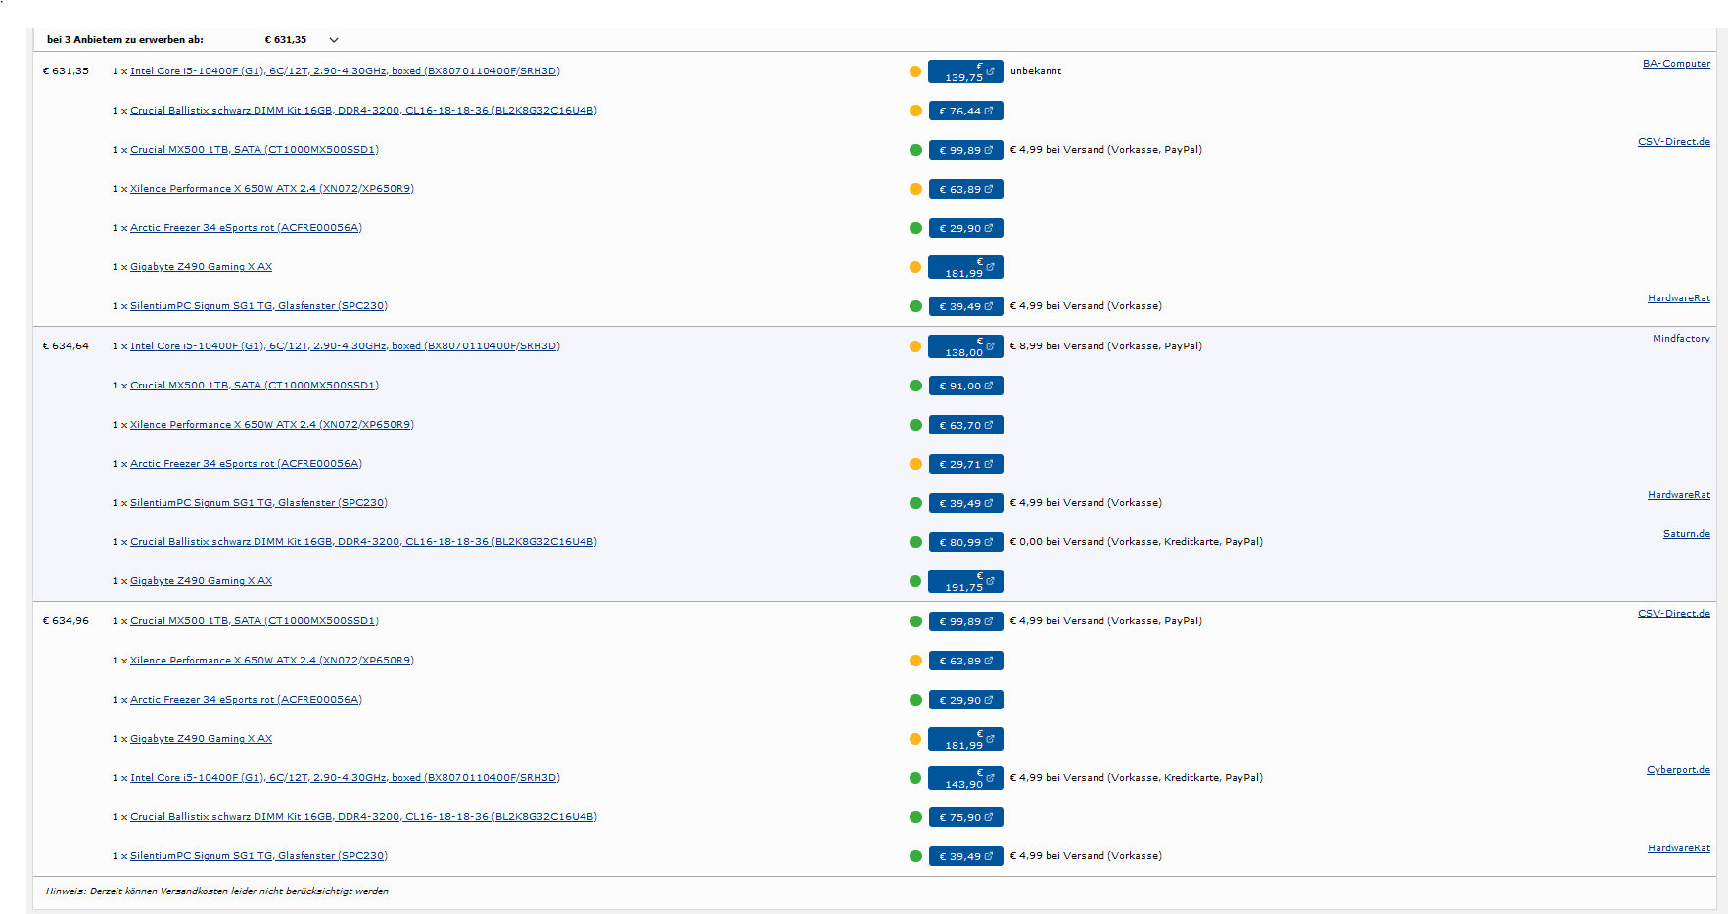Viewport: 1728px width, 914px height.
Task: Select the € 634,64 bundle total
Action: point(66,346)
